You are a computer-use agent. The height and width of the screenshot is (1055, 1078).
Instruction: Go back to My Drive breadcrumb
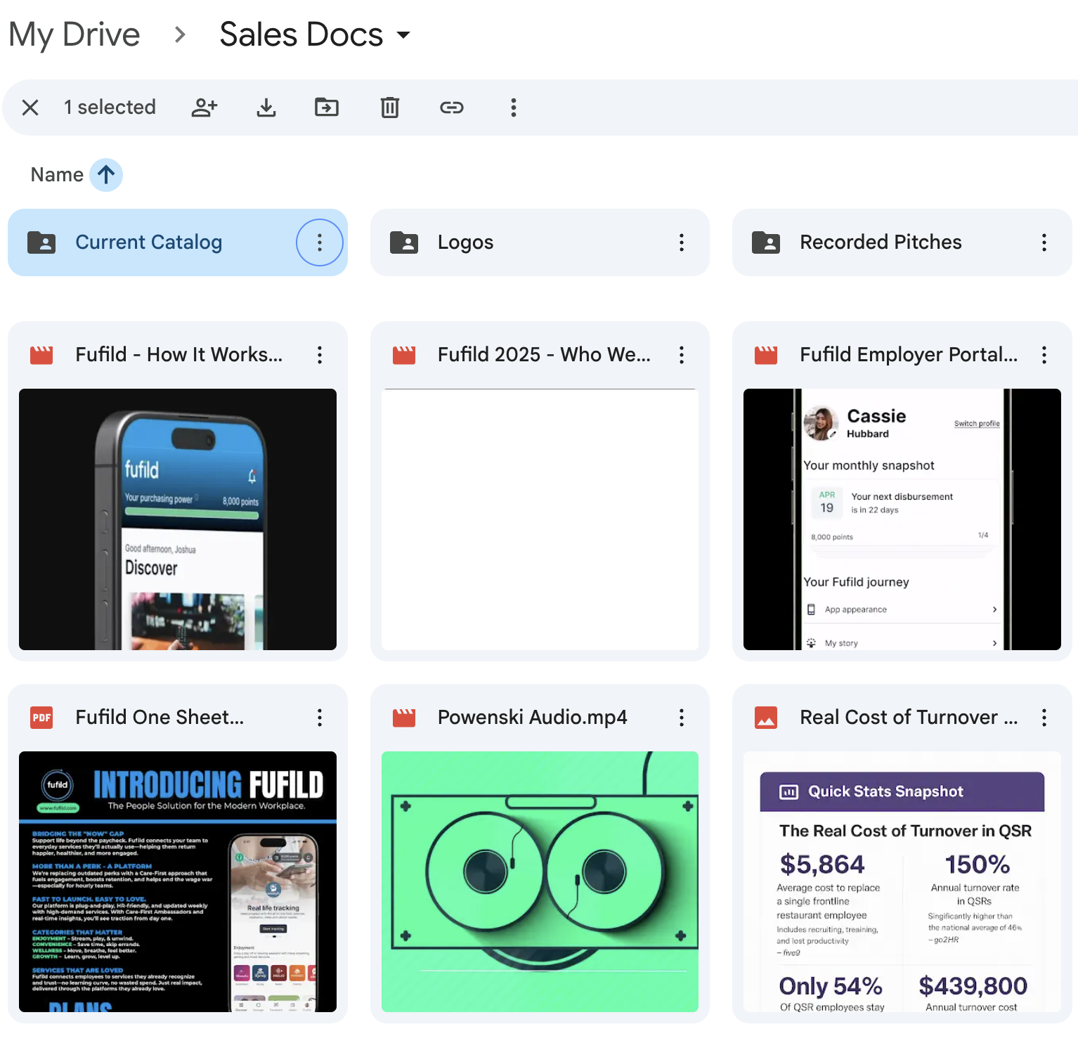pos(74,34)
